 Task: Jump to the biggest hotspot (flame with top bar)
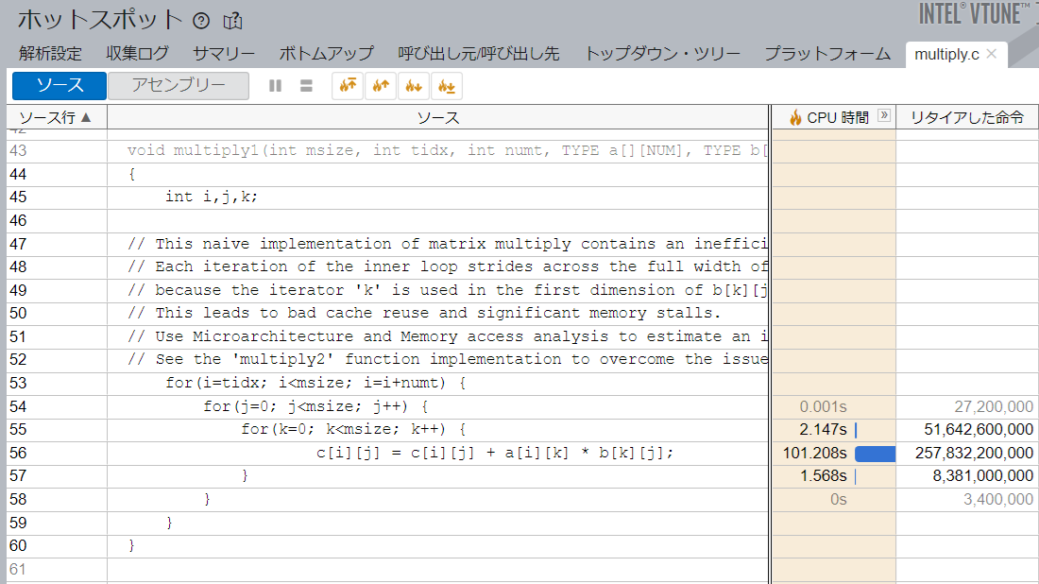349,86
